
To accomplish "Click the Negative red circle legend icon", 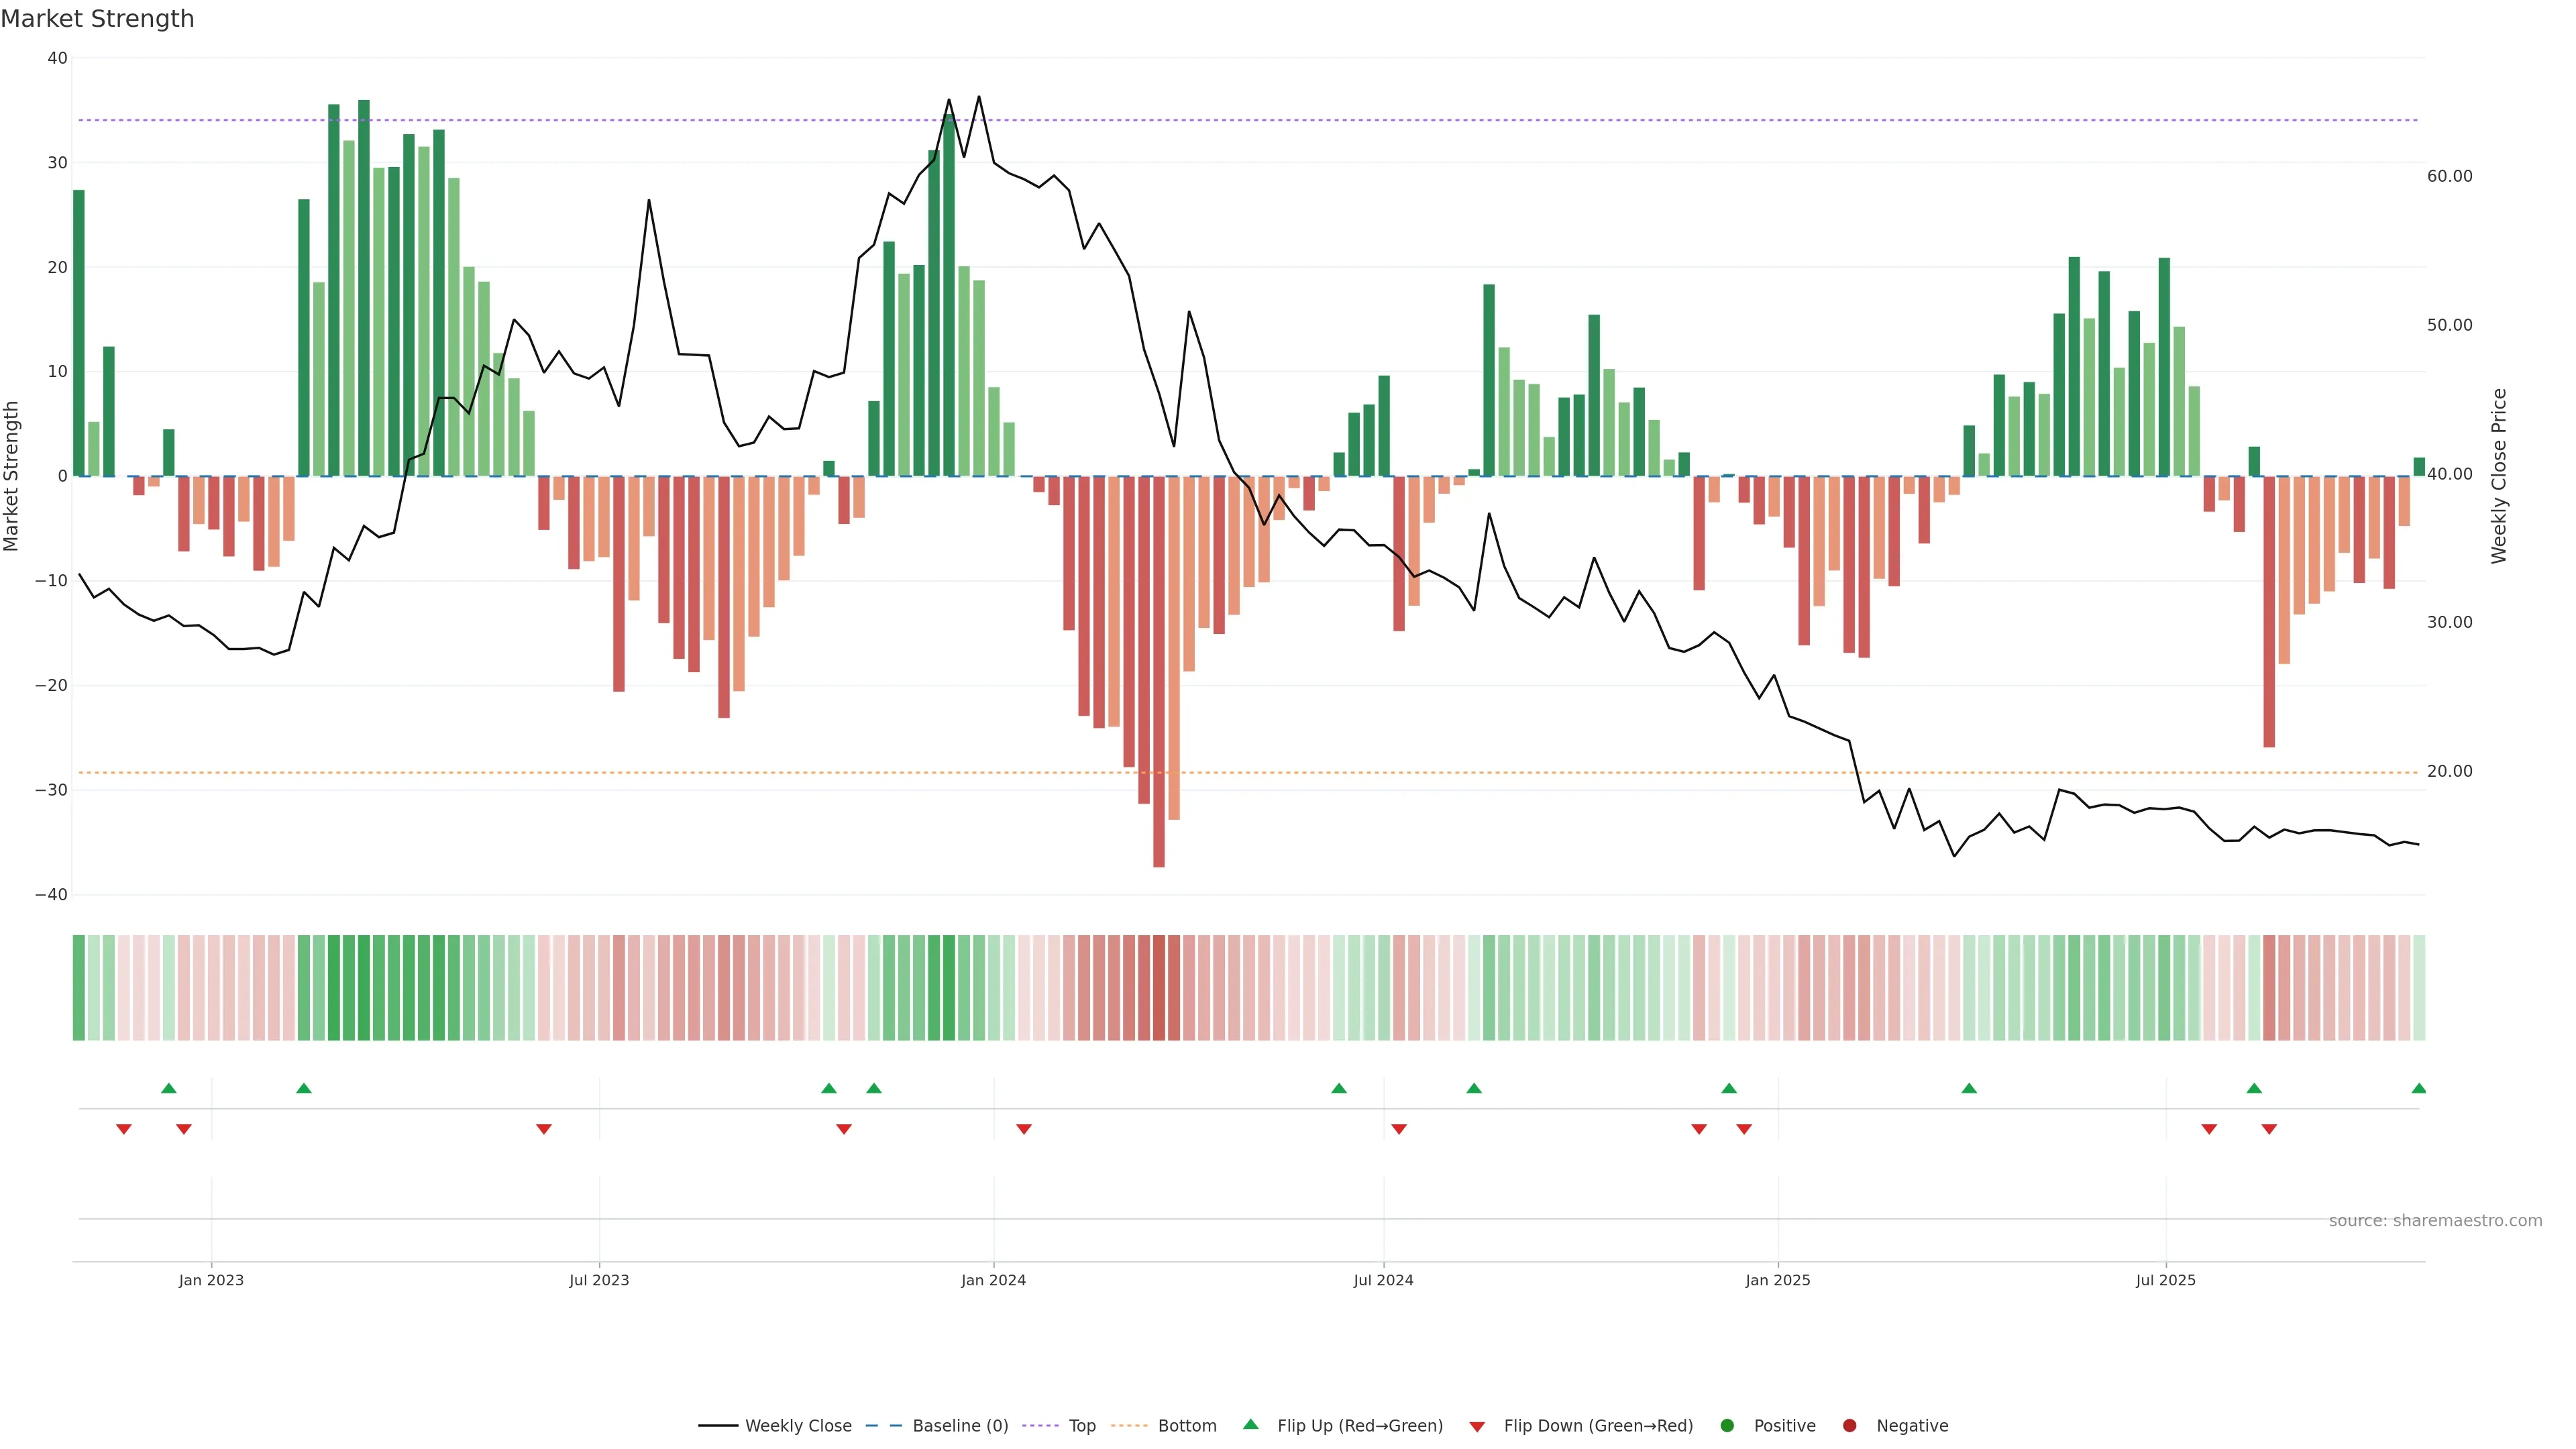I will click(x=1849, y=1425).
